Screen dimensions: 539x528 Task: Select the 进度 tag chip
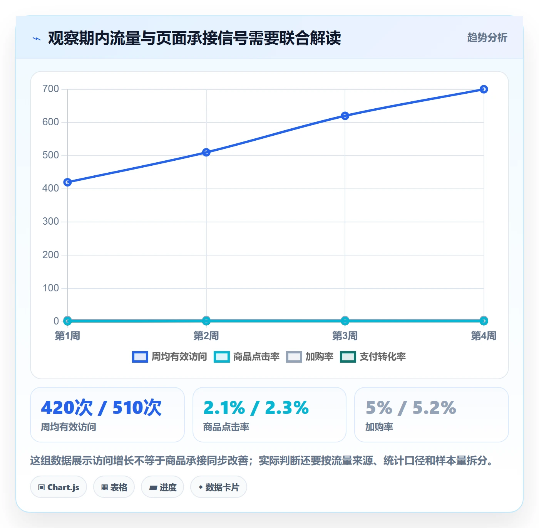(162, 487)
